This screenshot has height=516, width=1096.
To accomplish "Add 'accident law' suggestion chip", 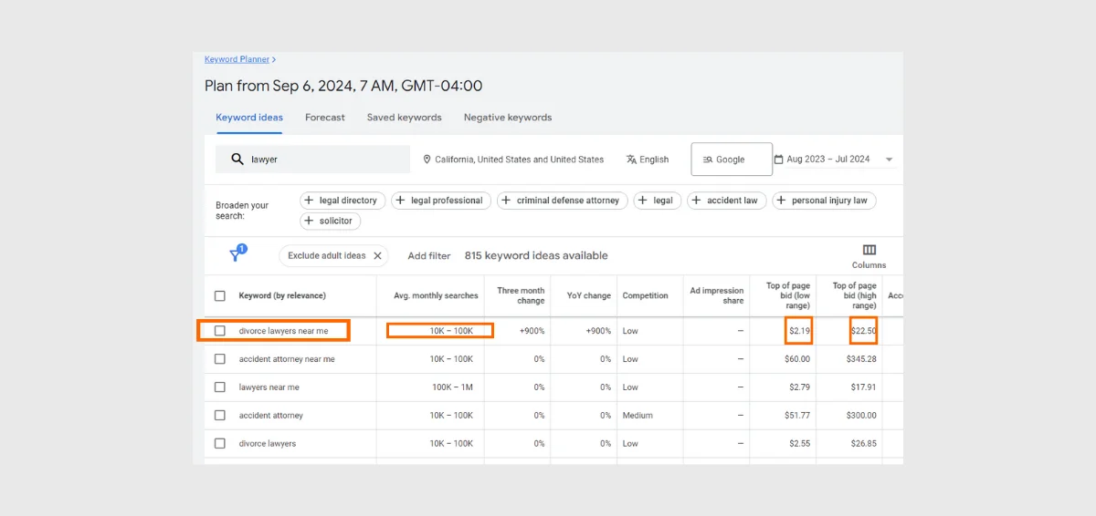I will 726,201.
